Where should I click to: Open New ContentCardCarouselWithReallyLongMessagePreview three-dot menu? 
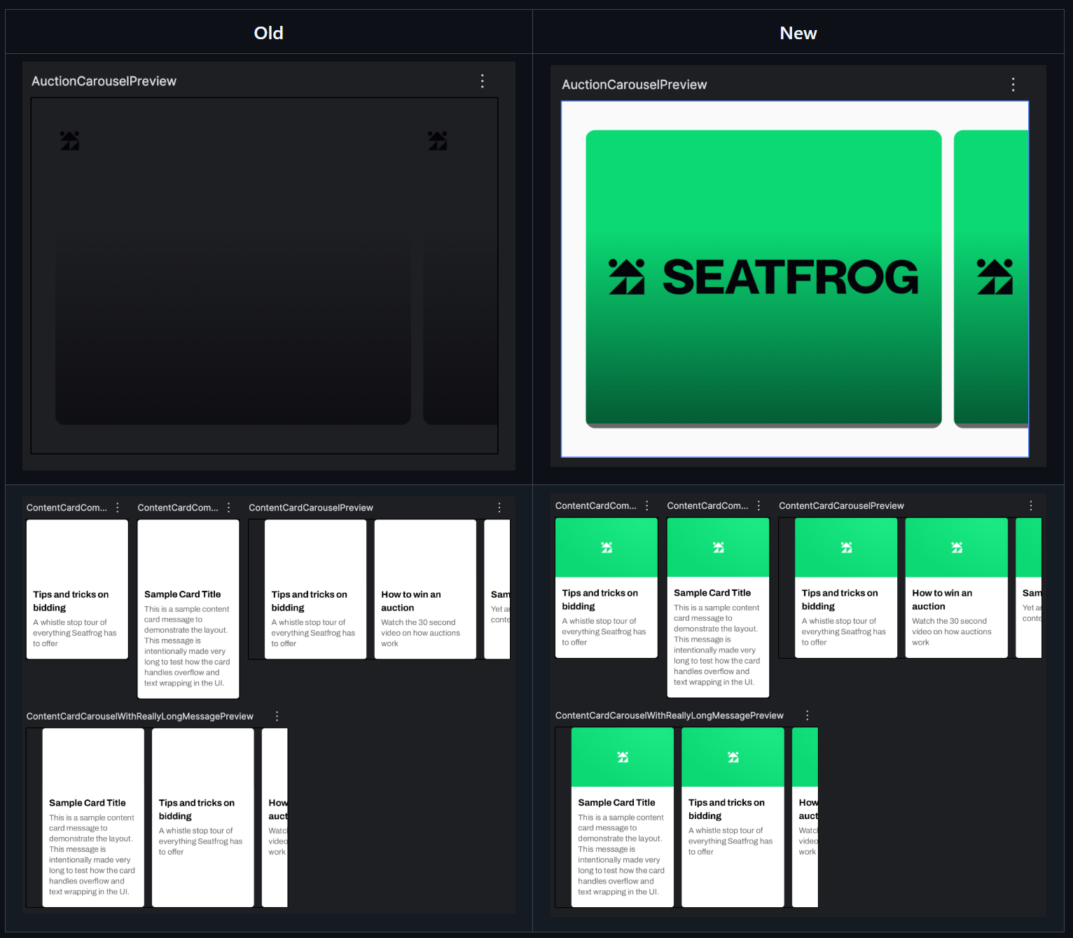click(807, 715)
